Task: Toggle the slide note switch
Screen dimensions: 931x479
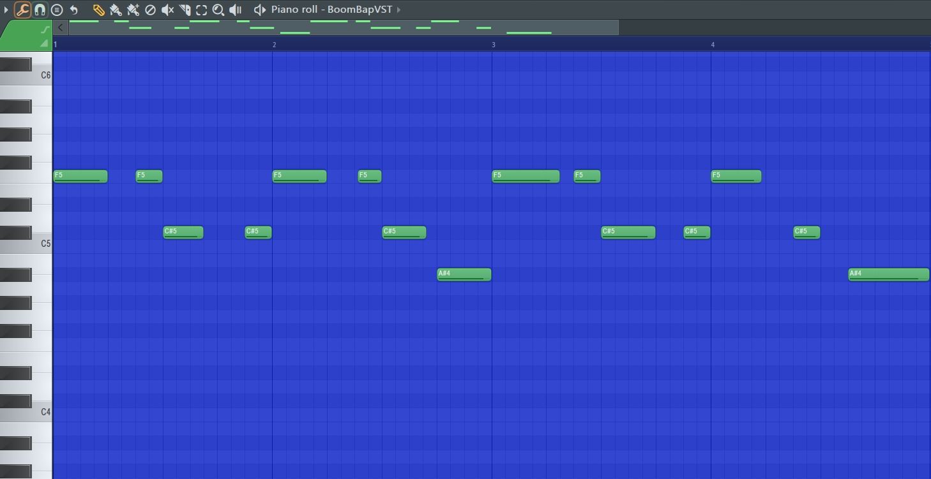Action: 44,29
